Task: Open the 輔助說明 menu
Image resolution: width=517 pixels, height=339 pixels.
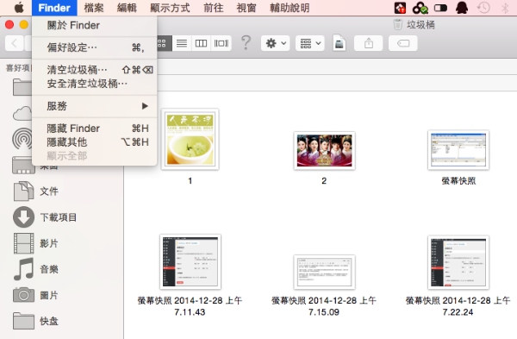Action: [x=290, y=8]
